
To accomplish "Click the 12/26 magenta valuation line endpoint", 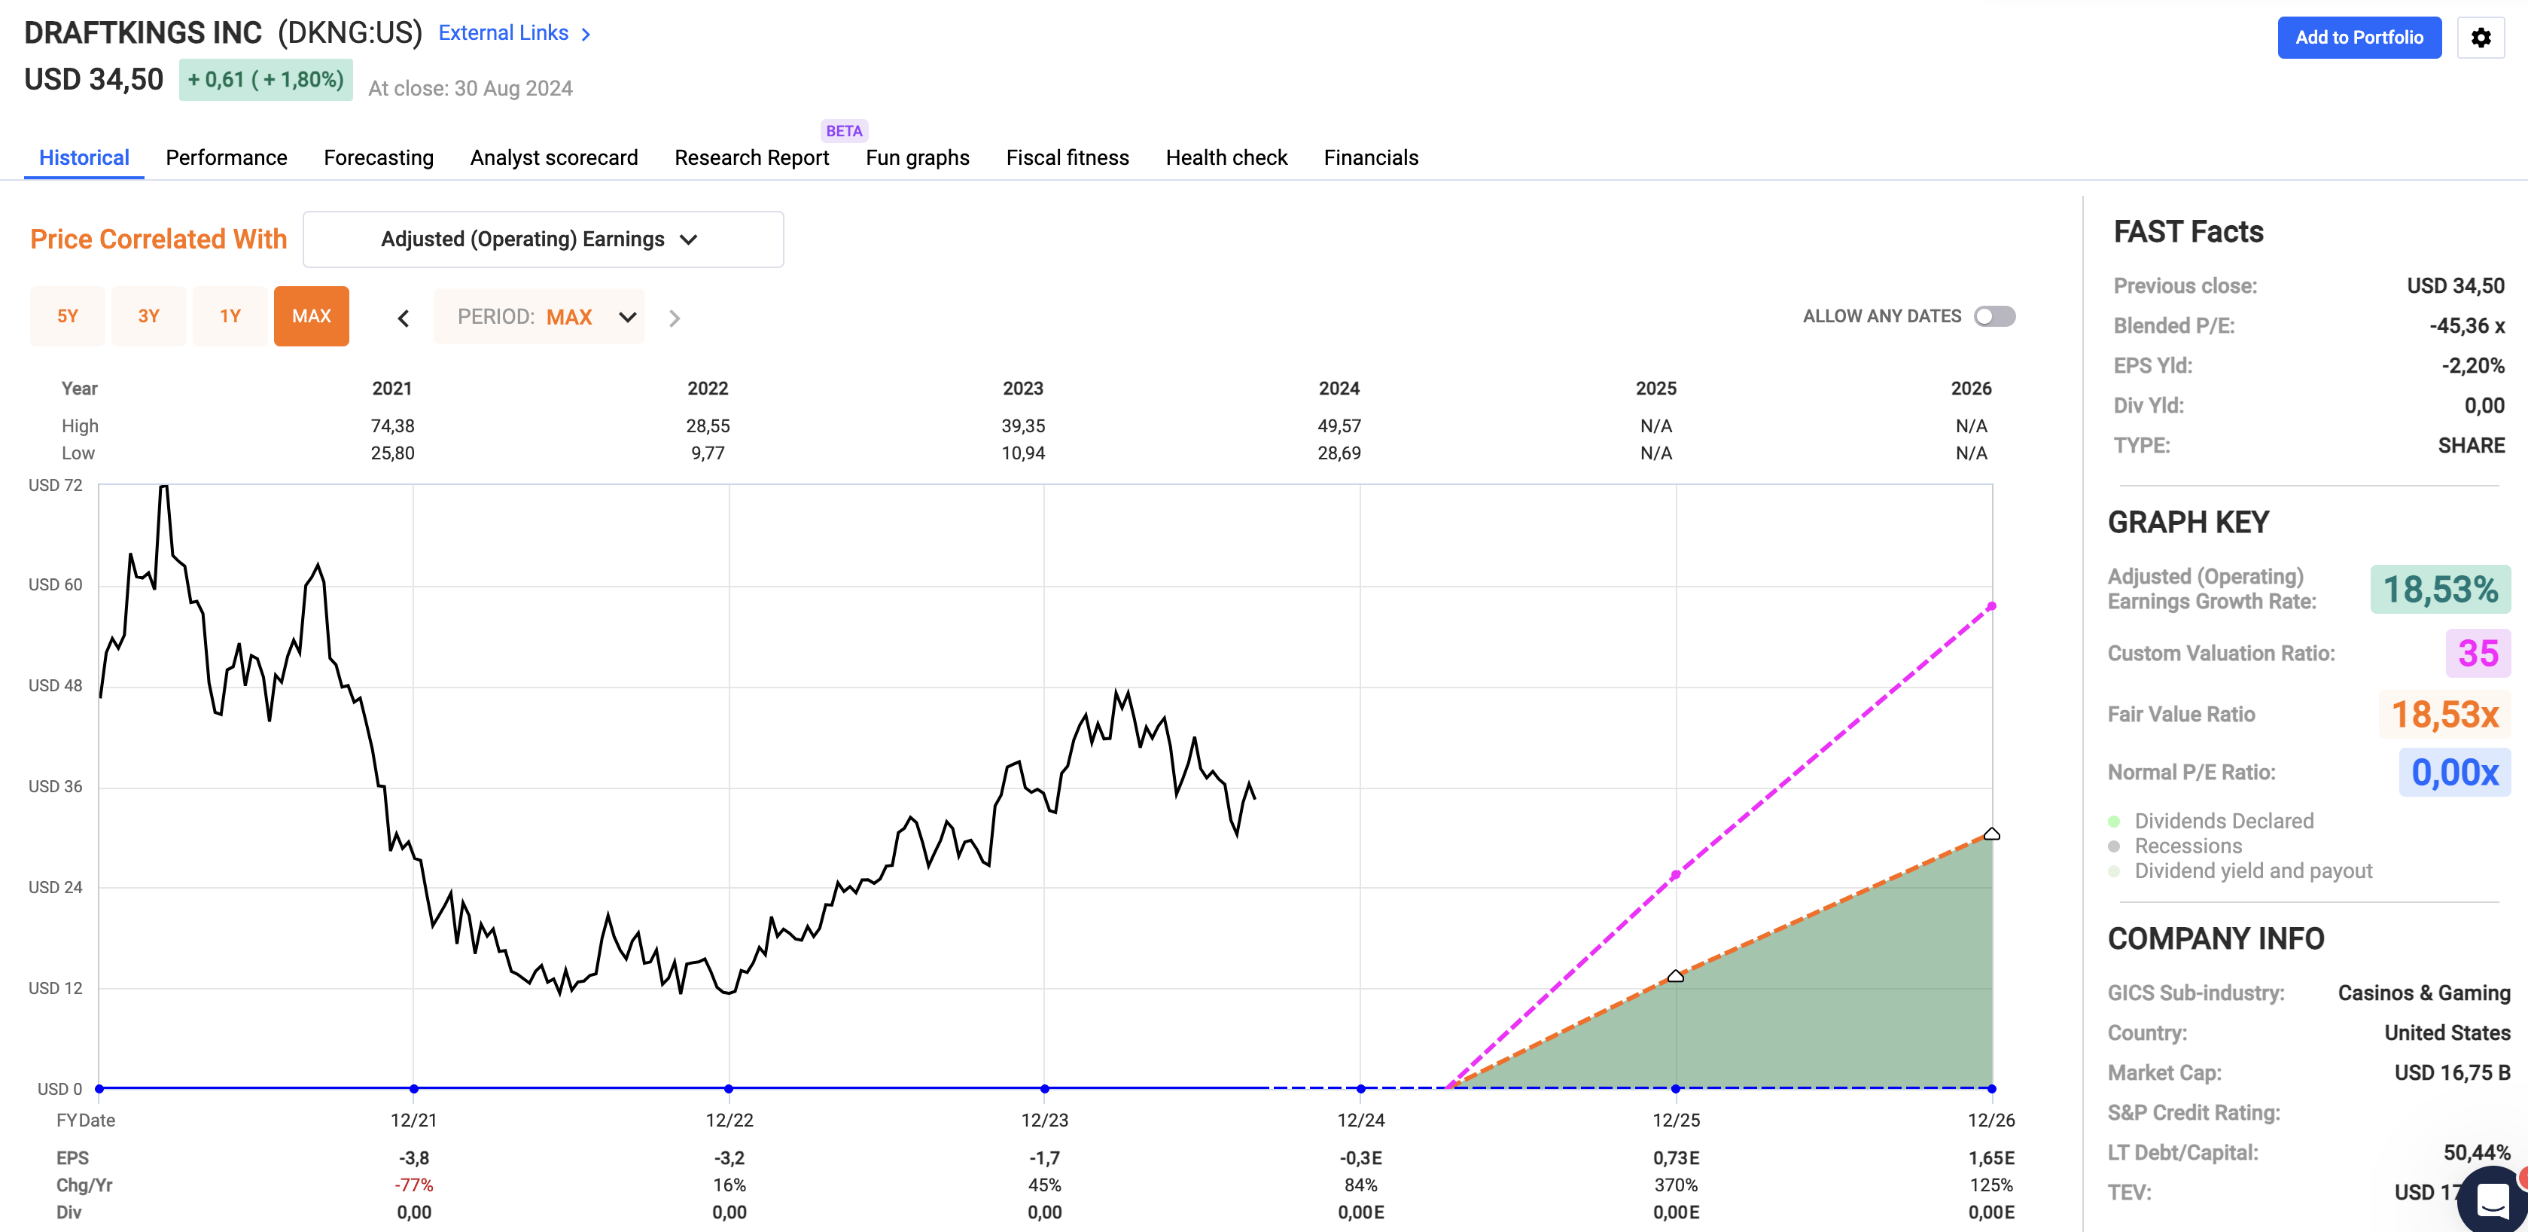I will 1991,605.
